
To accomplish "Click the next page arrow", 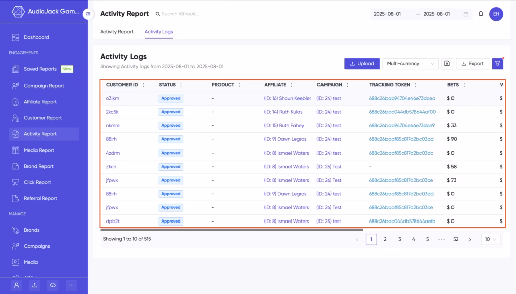I will [470, 240].
